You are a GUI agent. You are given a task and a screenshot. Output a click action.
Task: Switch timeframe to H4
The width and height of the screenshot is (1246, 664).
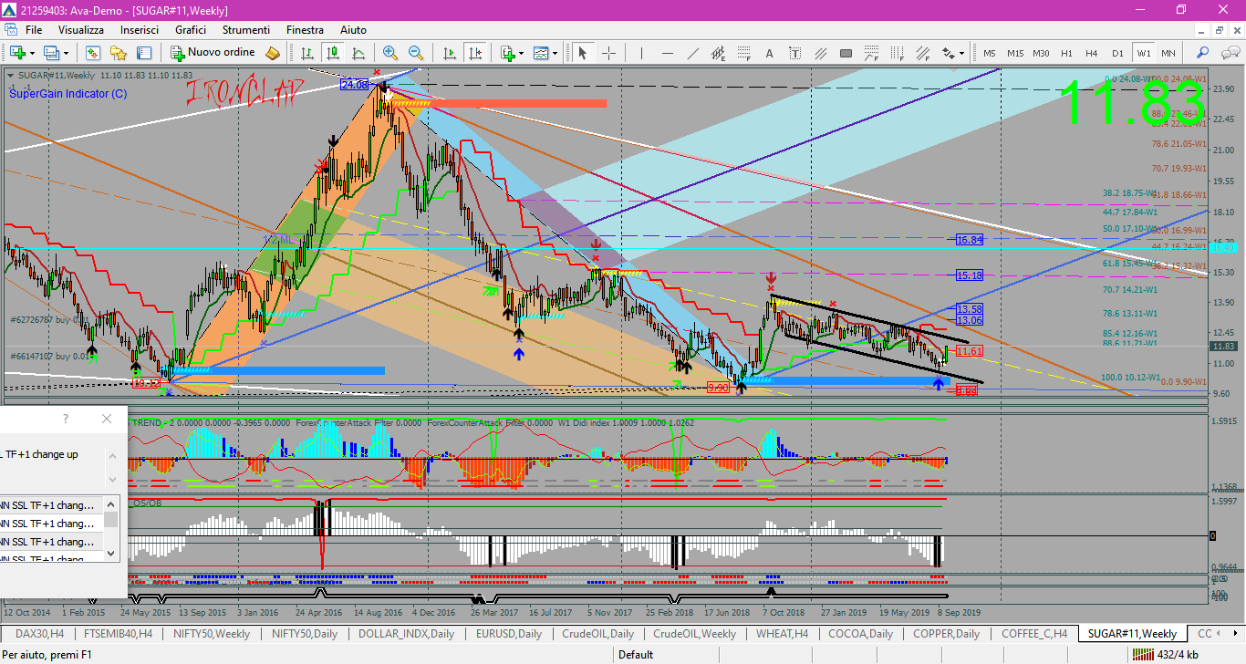pyautogui.click(x=1092, y=53)
